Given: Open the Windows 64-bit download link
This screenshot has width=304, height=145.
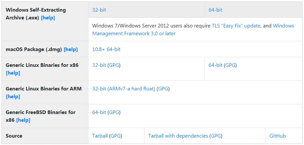Looking at the screenshot, I should click(216, 10).
